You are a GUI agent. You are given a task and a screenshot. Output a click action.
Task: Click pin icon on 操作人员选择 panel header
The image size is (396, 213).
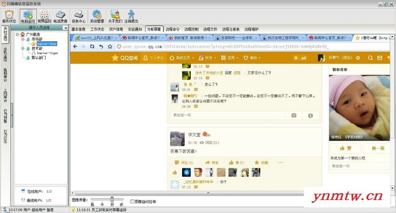(66, 28)
